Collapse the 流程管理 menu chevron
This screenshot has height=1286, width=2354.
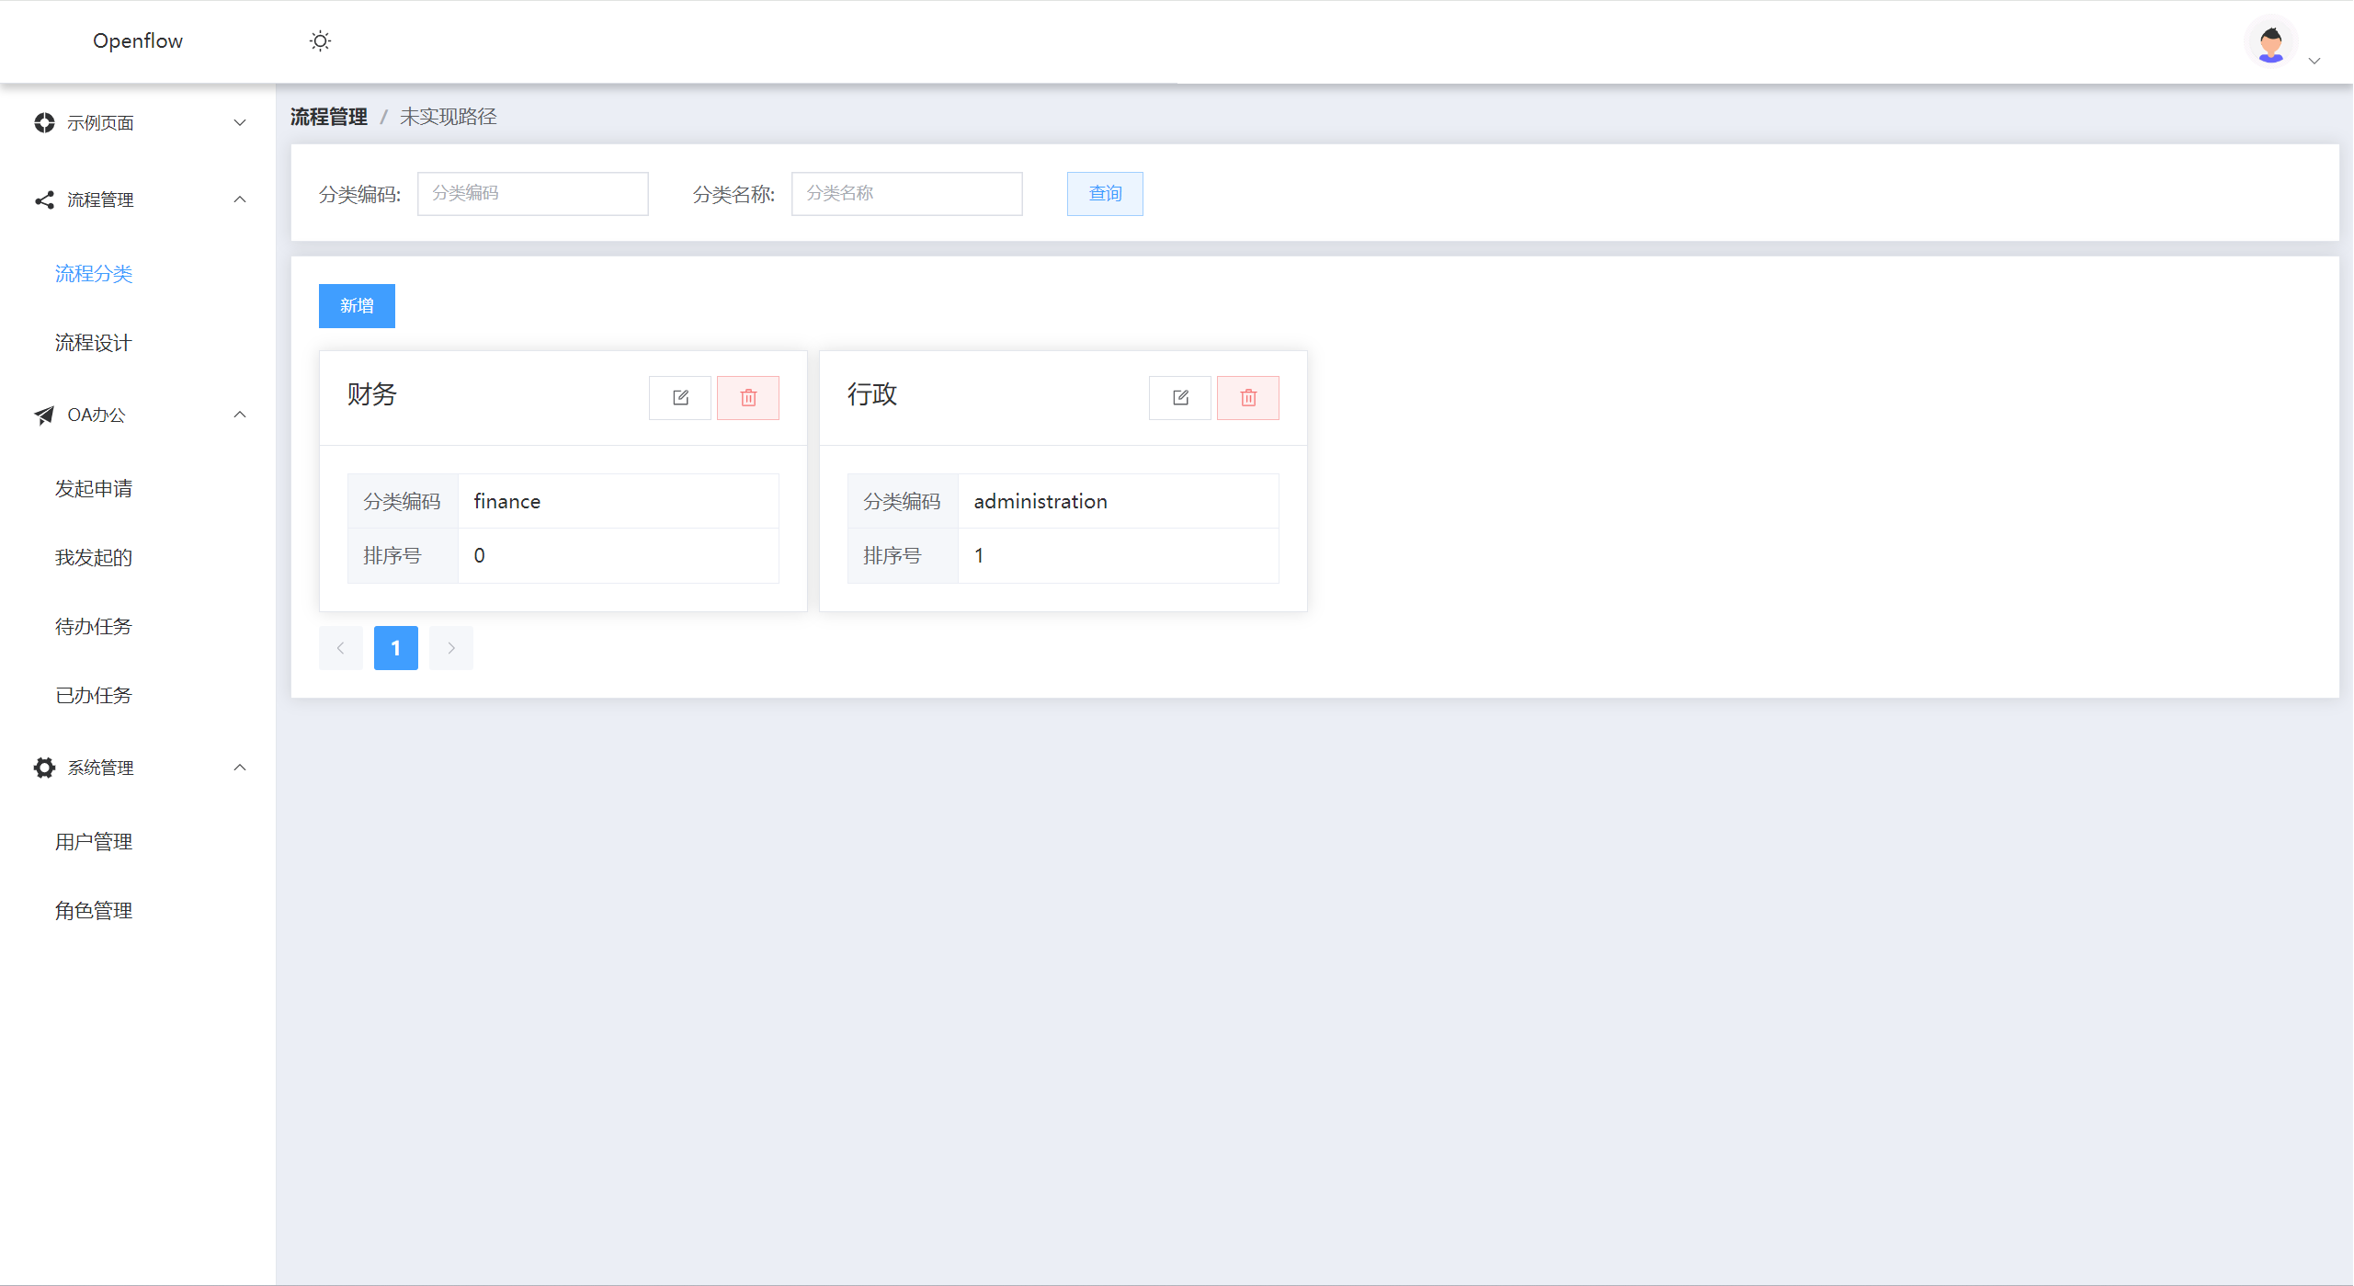[x=240, y=199]
